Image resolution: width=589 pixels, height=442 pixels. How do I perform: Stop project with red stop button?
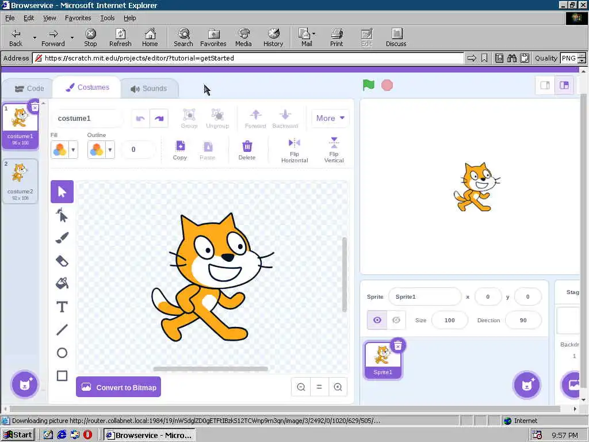[x=387, y=85]
